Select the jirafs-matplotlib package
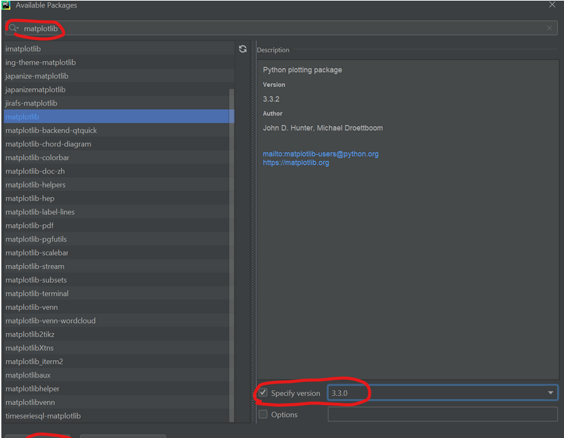The image size is (564, 438). (x=118, y=103)
